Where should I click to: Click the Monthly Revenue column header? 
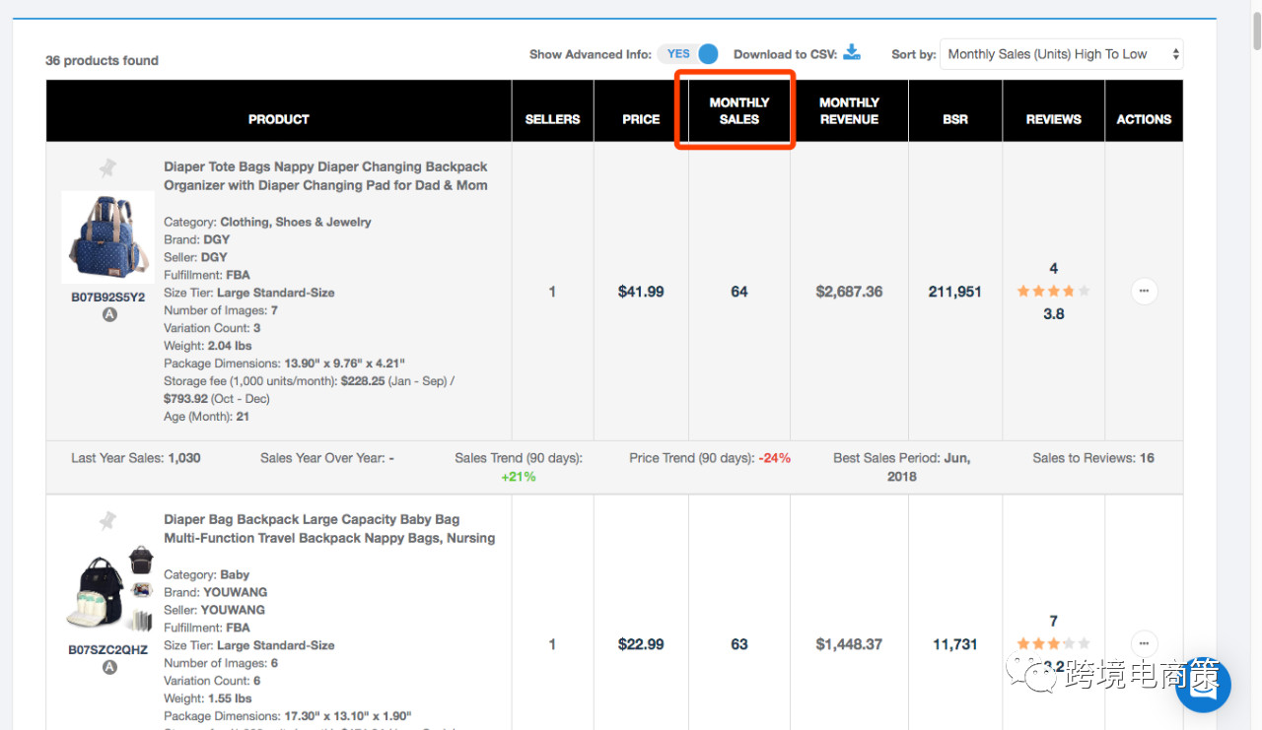pyautogui.click(x=849, y=110)
